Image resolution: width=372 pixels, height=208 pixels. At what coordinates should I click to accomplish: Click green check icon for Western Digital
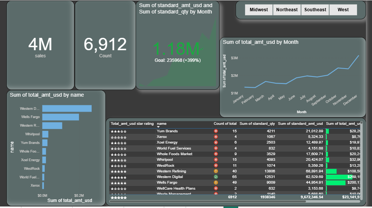[216, 177]
